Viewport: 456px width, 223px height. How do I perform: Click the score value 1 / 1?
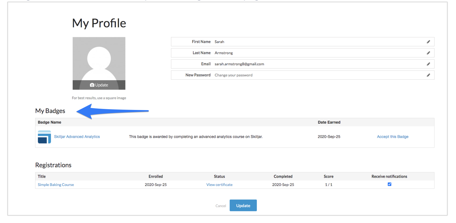[329, 185]
